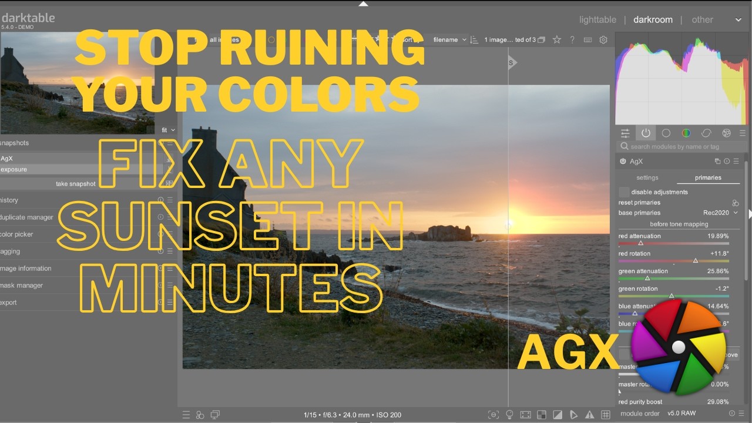Toggle raw overexposed indicator icon
This screenshot has height=423, width=752.
[x=542, y=415]
